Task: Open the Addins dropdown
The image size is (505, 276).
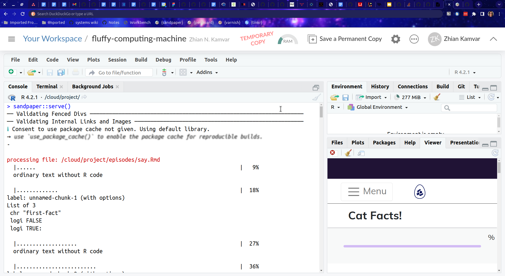Action: pos(207,72)
